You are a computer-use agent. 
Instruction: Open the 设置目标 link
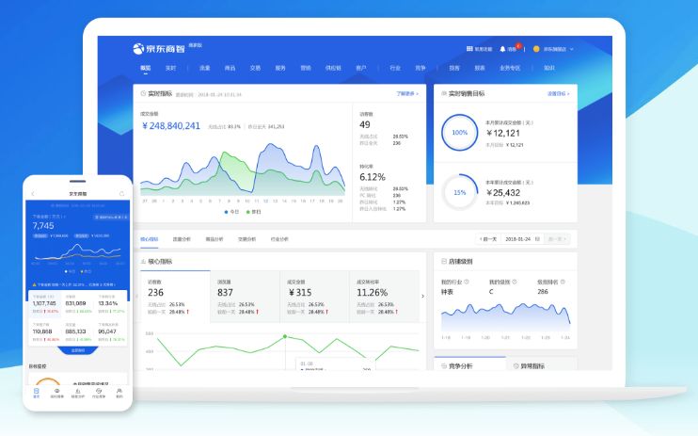tap(558, 93)
